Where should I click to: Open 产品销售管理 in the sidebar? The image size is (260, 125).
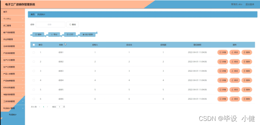pos(13,81)
